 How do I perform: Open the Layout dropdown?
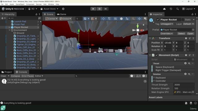click(x=189, y=9)
